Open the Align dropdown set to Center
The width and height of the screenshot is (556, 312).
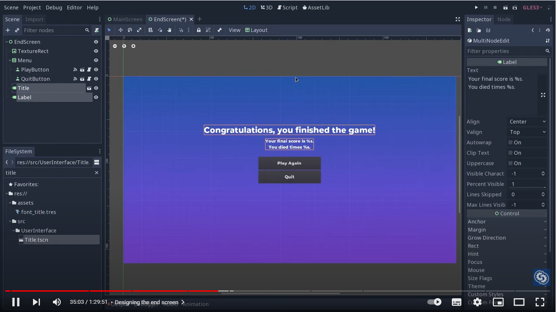[x=527, y=122]
